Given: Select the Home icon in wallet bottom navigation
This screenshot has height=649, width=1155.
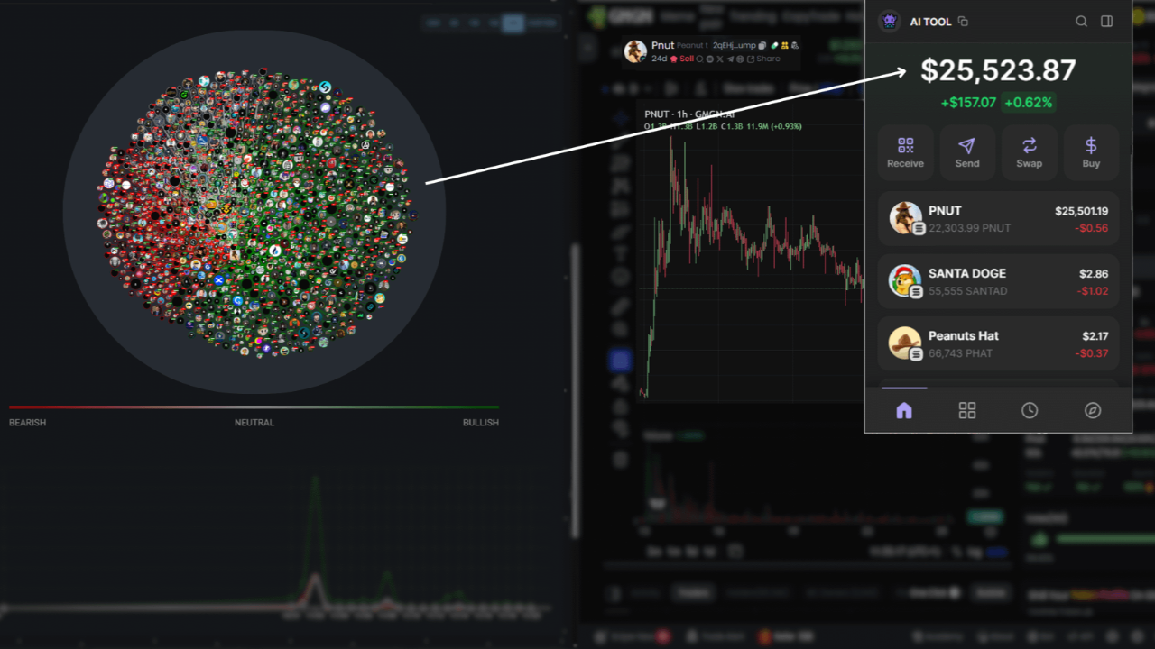Looking at the screenshot, I should [904, 410].
